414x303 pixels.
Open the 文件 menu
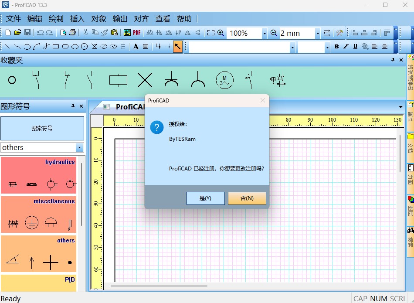click(14, 19)
